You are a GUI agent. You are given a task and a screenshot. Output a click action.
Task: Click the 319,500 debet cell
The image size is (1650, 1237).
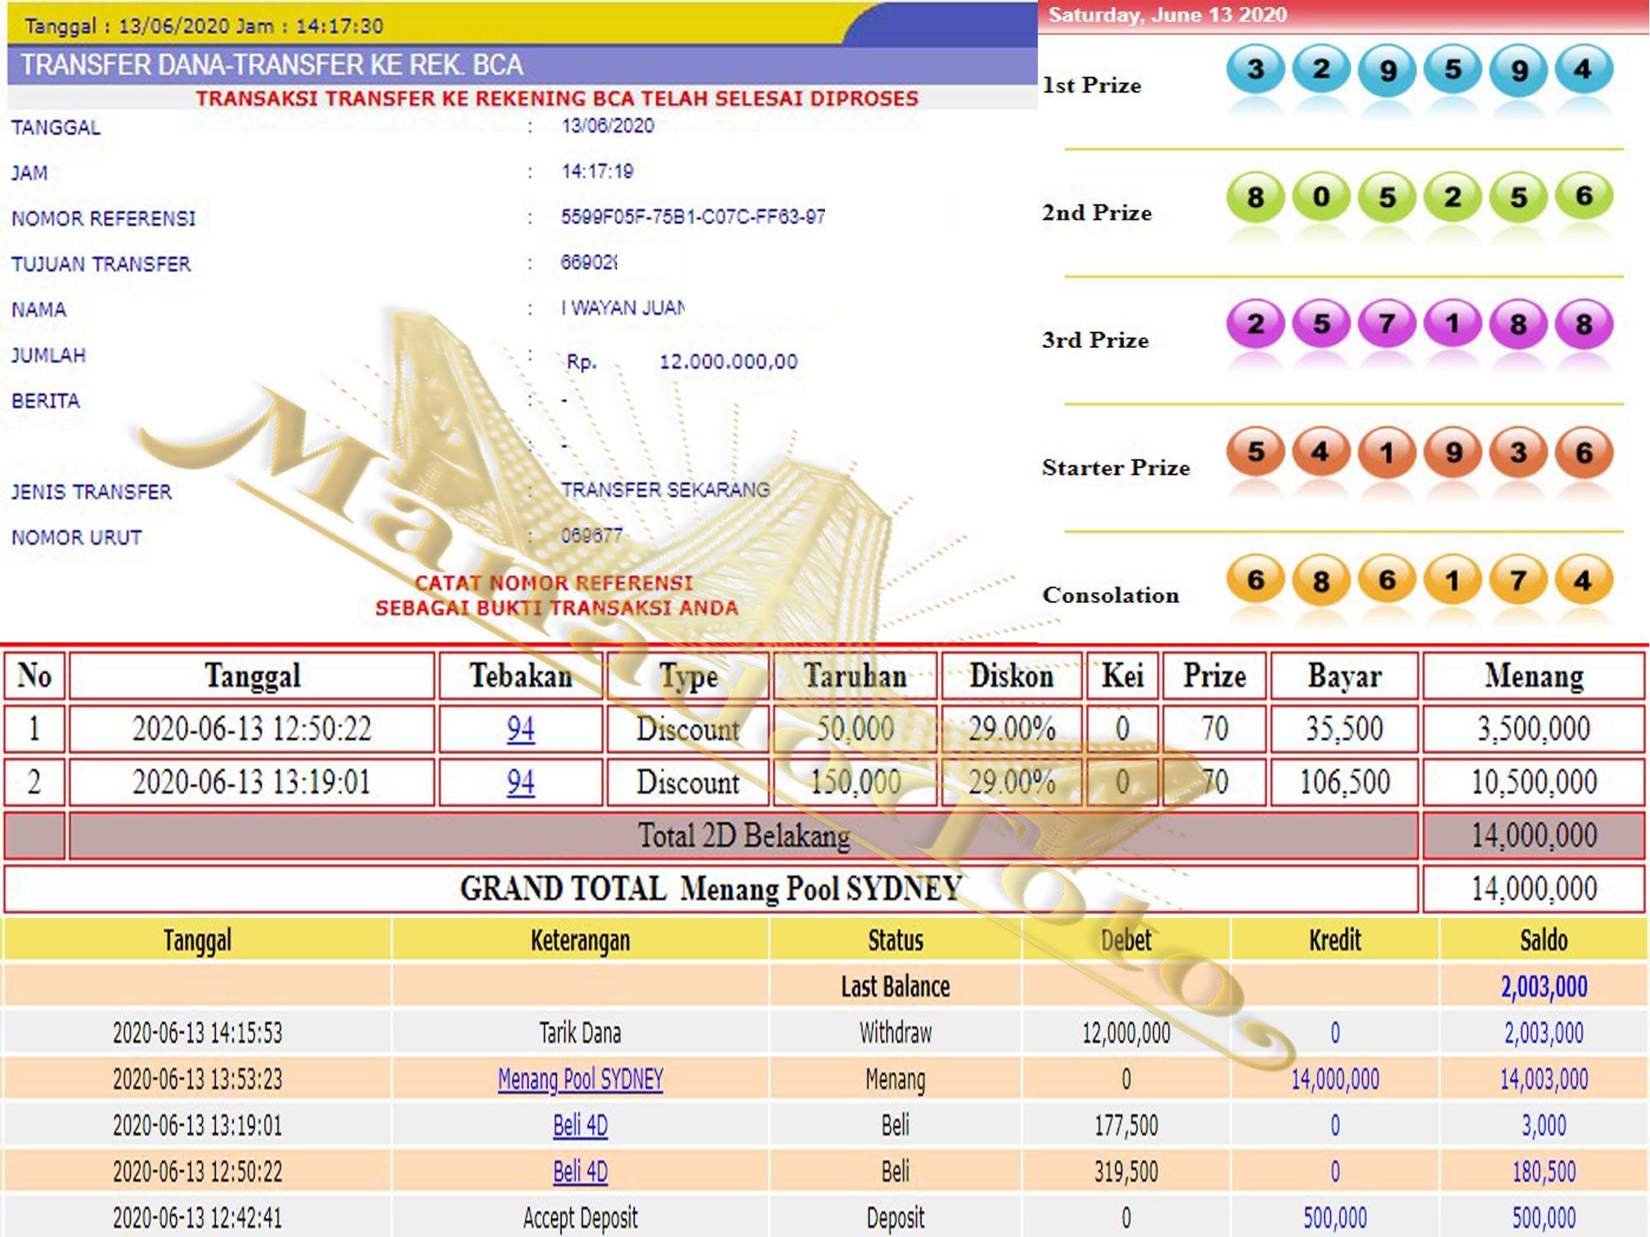pyautogui.click(x=1126, y=1171)
